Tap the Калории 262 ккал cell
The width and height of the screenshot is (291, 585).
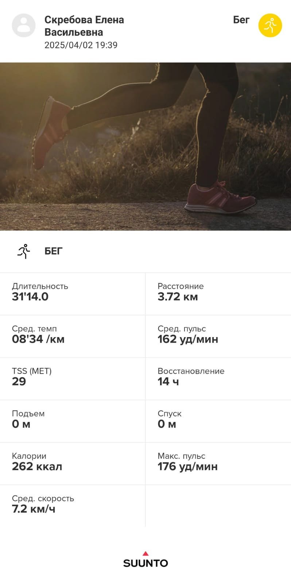[73, 463]
